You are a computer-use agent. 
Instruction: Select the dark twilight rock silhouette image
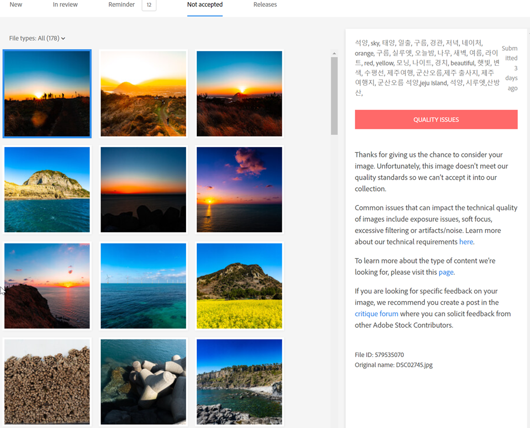(143, 189)
